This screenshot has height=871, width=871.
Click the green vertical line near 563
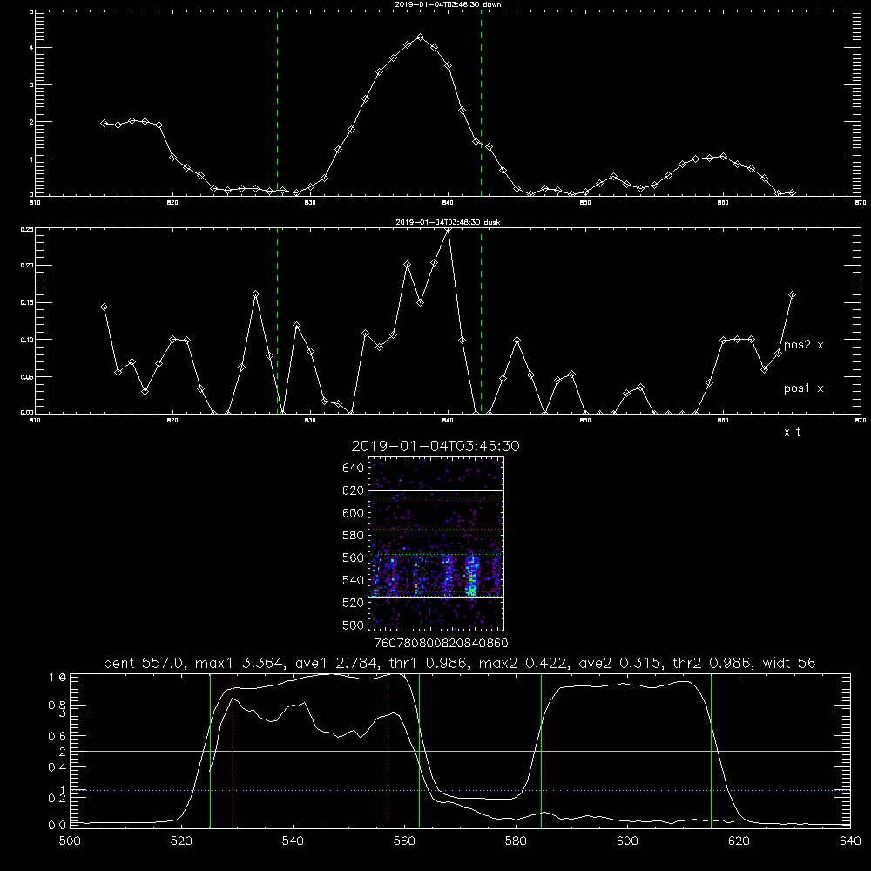click(x=420, y=750)
